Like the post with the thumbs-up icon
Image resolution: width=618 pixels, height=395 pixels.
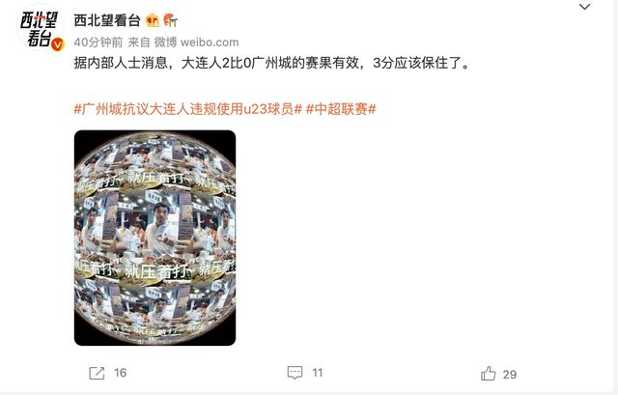(x=489, y=374)
